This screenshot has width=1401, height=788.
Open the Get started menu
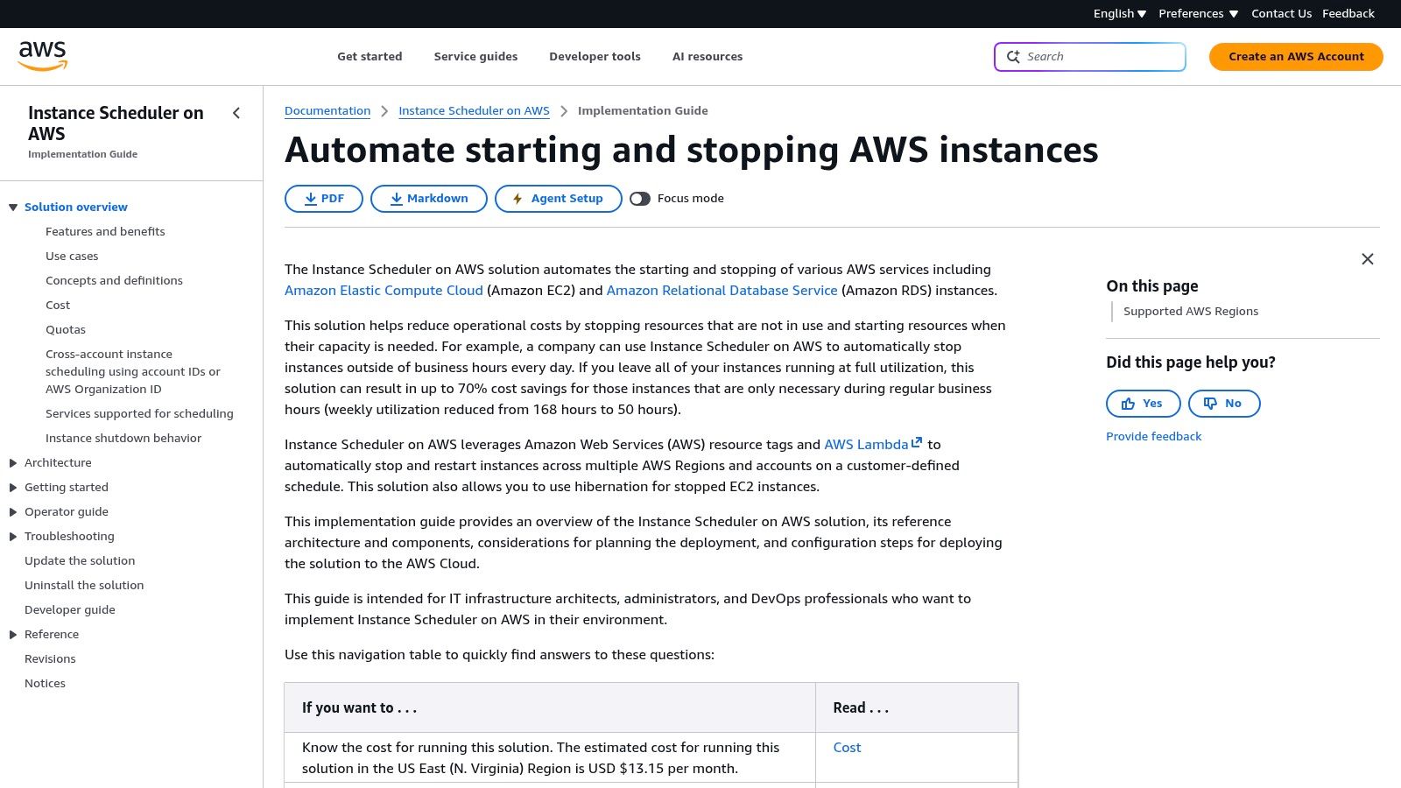point(370,57)
